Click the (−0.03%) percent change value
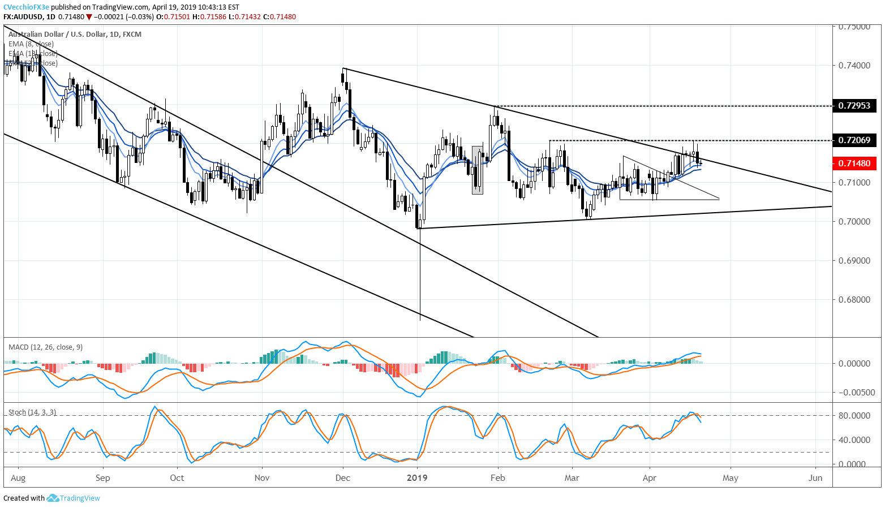Image resolution: width=885 pixels, height=508 pixels. (x=139, y=17)
